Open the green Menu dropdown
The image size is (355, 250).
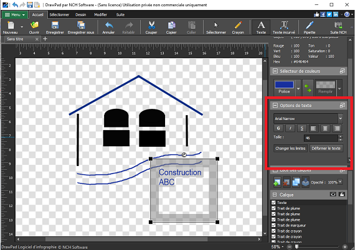pos(15,15)
